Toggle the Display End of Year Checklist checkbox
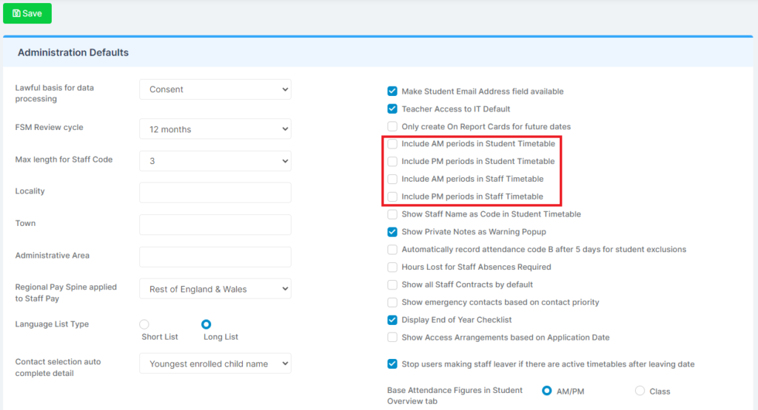The width and height of the screenshot is (758, 410). tap(392, 320)
